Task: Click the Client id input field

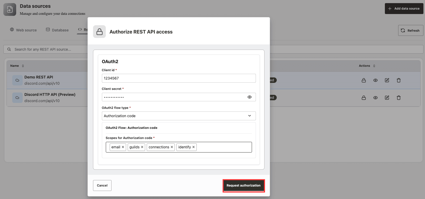Action: click(179, 78)
